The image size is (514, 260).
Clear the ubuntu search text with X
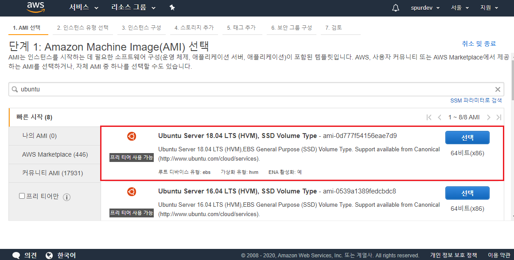[498, 89]
